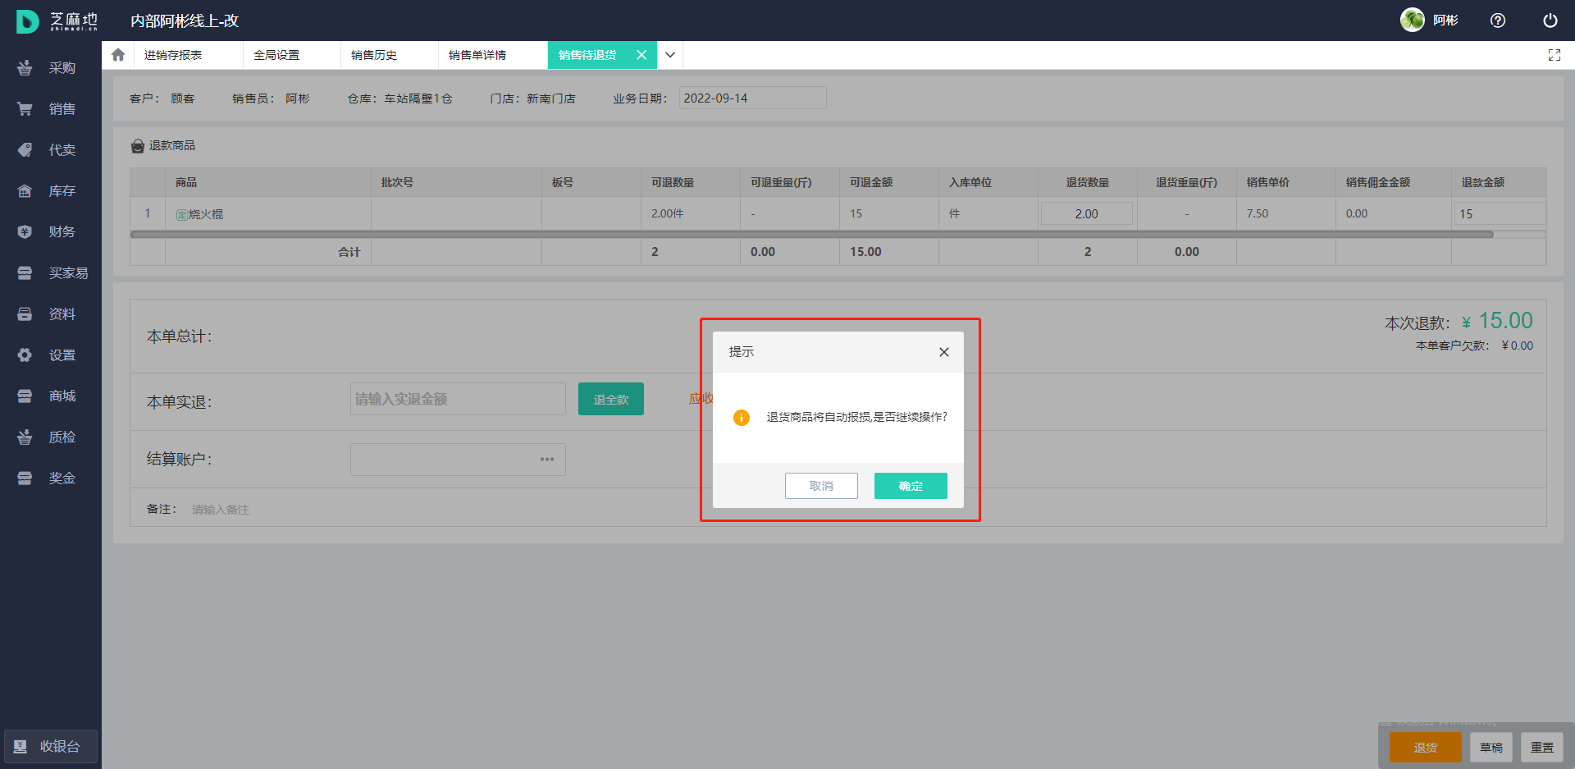Image resolution: width=1575 pixels, height=769 pixels.
Task: Switch to the 进销存报表 tab
Action: (173, 55)
